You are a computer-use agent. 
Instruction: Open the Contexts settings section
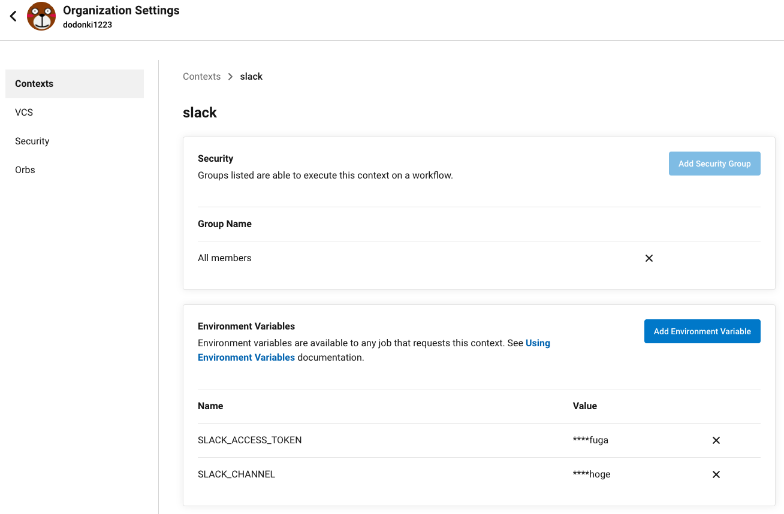[x=74, y=84]
